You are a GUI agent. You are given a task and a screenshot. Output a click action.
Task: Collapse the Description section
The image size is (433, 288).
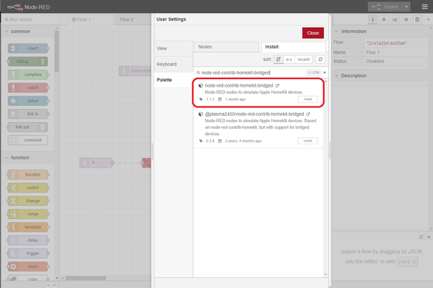click(338, 75)
